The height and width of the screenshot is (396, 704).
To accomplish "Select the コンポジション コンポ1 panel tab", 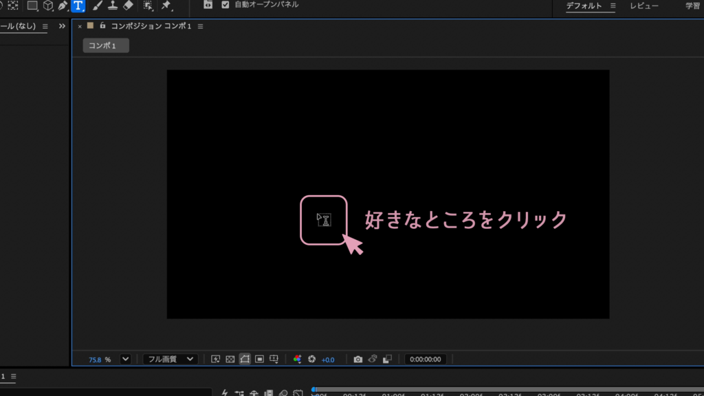I will (x=151, y=26).
